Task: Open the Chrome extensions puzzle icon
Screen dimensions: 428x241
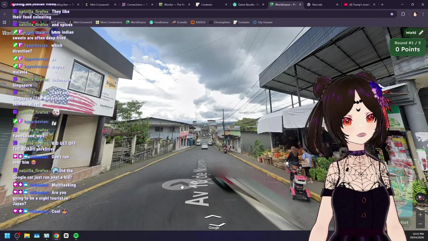Action: 403,14
